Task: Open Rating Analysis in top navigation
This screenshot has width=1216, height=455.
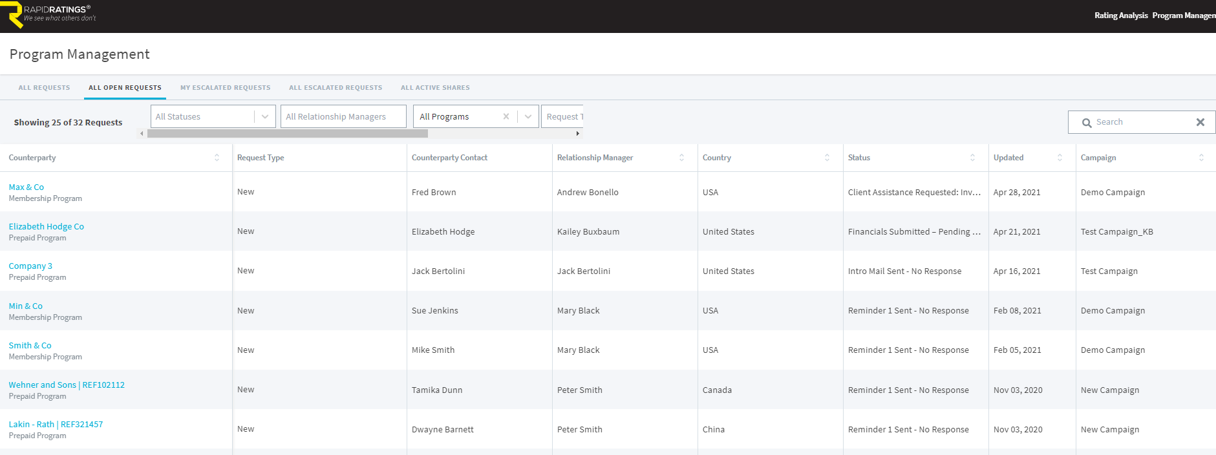Action: 1121,16
